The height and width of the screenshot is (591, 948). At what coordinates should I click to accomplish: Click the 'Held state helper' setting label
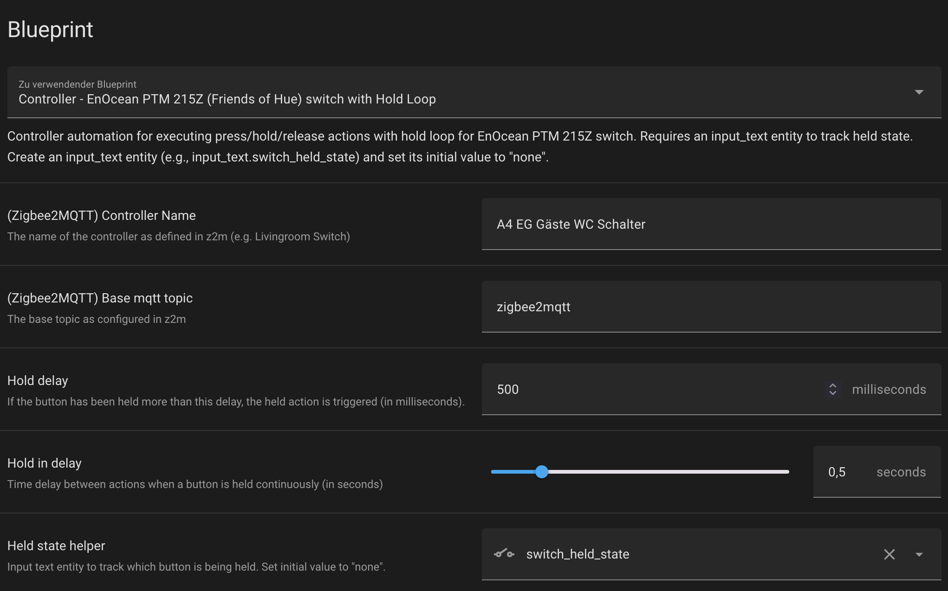click(x=56, y=546)
